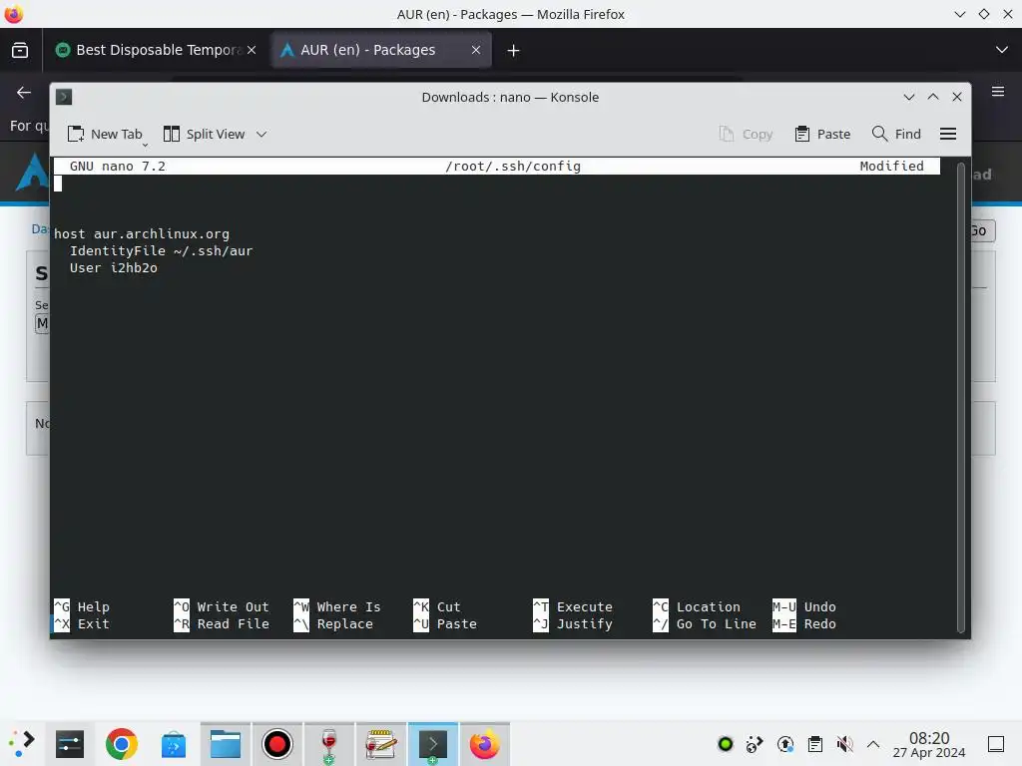Viewport: 1022px width, 766px height.
Task: Click the updates tray icon
Action: (x=785, y=744)
